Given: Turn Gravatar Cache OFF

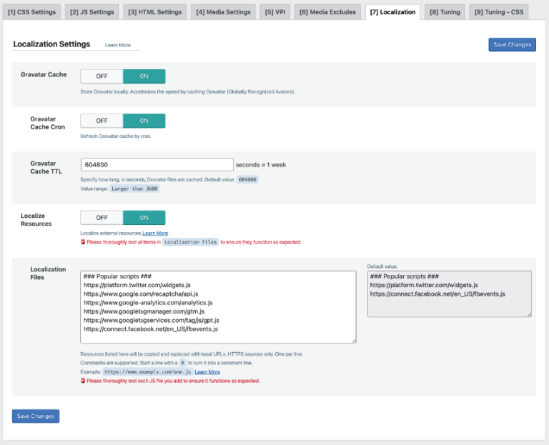Looking at the screenshot, I should click(x=102, y=76).
